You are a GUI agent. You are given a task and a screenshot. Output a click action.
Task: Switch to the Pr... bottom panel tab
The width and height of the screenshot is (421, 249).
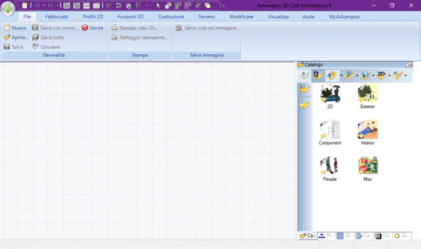point(326,235)
